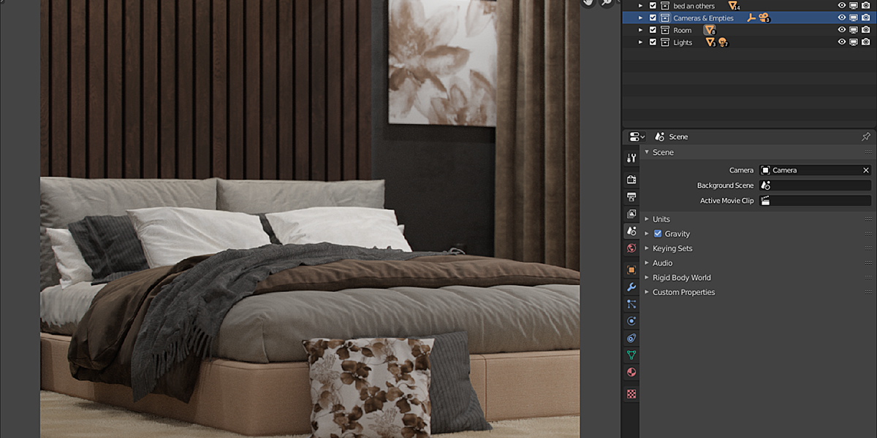Expand the Custom Properties panel
877x438 pixels.
coord(647,292)
